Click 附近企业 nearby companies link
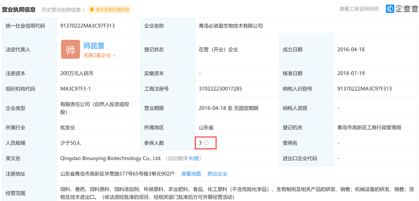 coord(218,174)
